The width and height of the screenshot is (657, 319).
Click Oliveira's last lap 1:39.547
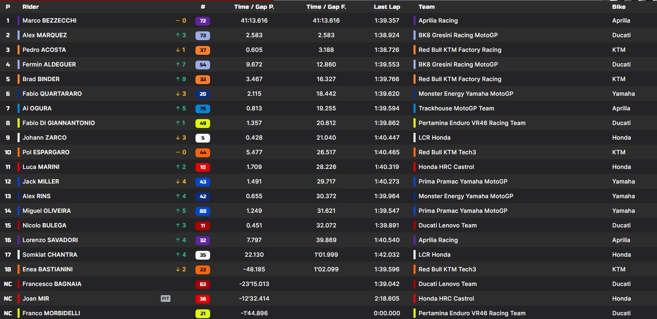pos(387,211)
